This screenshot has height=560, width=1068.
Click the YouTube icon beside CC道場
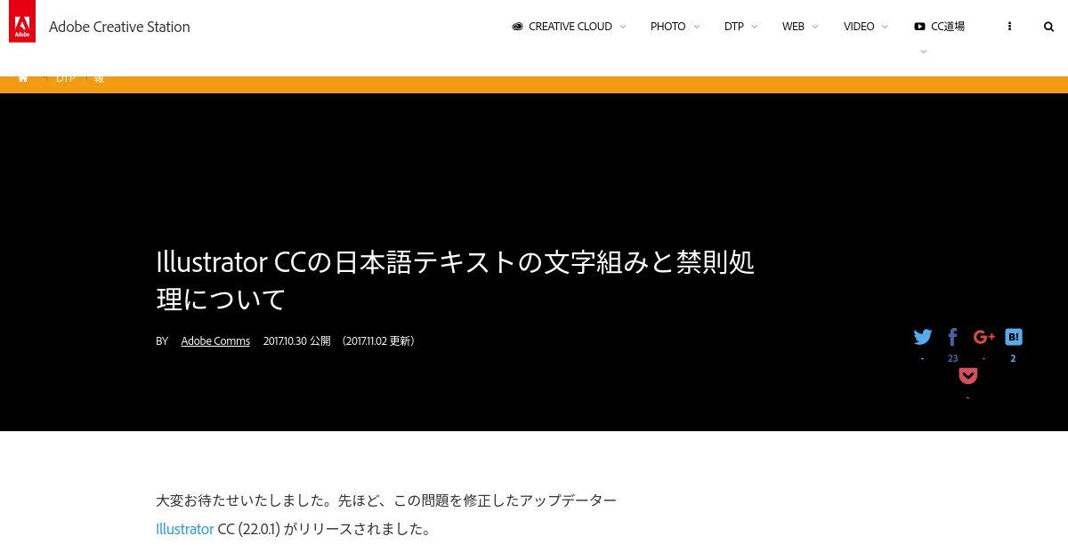[919, 27]
